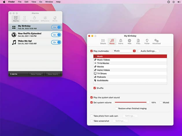The width and height of the screenshot is (182, 136).
Task: Select the Details icon in My Birthday
Action: [103, 41]
